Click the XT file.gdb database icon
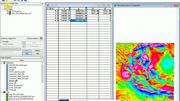180x101 pixels. (x=7, y=90)
